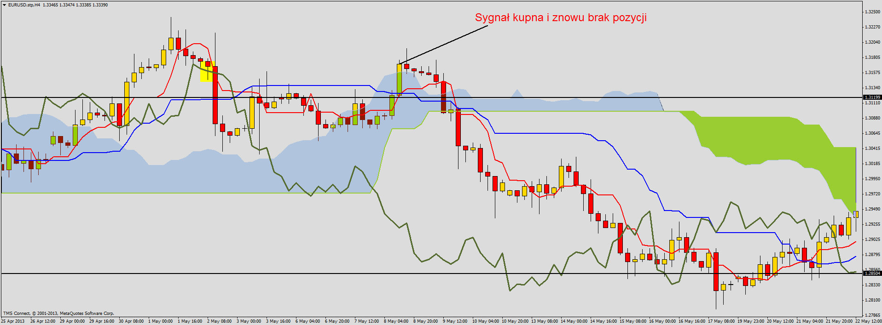Click the '6 May 20:00' time axis label
Screen dimensions: 882x325
337,321
